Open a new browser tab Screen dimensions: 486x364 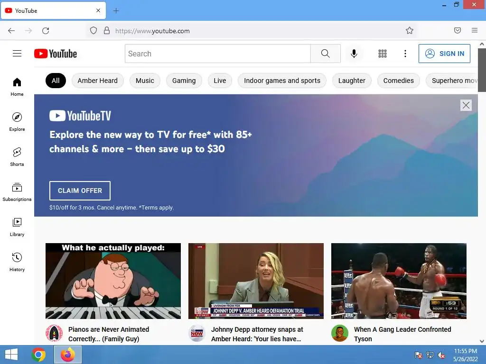coord(116,11)
